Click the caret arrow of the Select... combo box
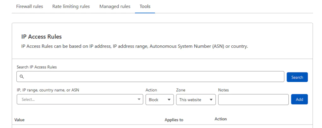The height and width of the screenshot is (128, 322). (x=139, y=99)
